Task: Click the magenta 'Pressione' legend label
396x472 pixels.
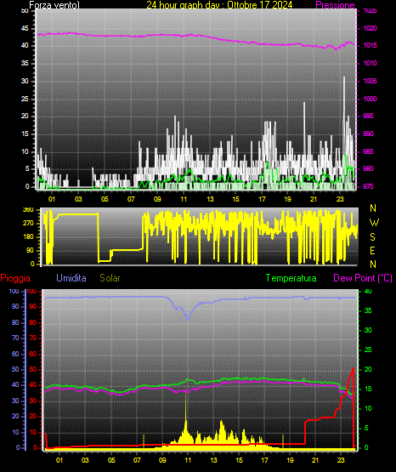Action: pos(335,5)
